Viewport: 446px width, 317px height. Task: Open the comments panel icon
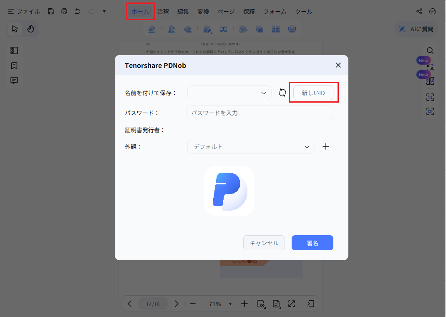coord(14,81)
